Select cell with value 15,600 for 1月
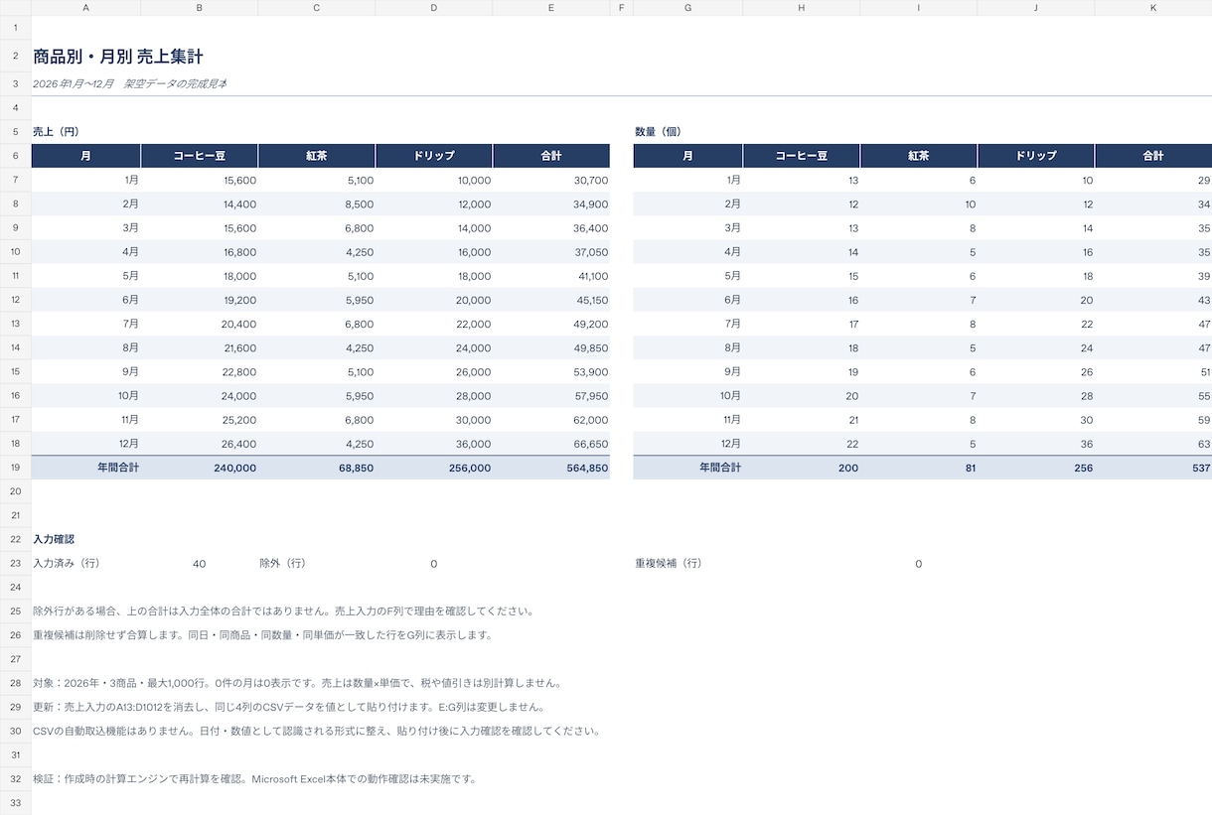1212x815 pixels. click(200, 180)
